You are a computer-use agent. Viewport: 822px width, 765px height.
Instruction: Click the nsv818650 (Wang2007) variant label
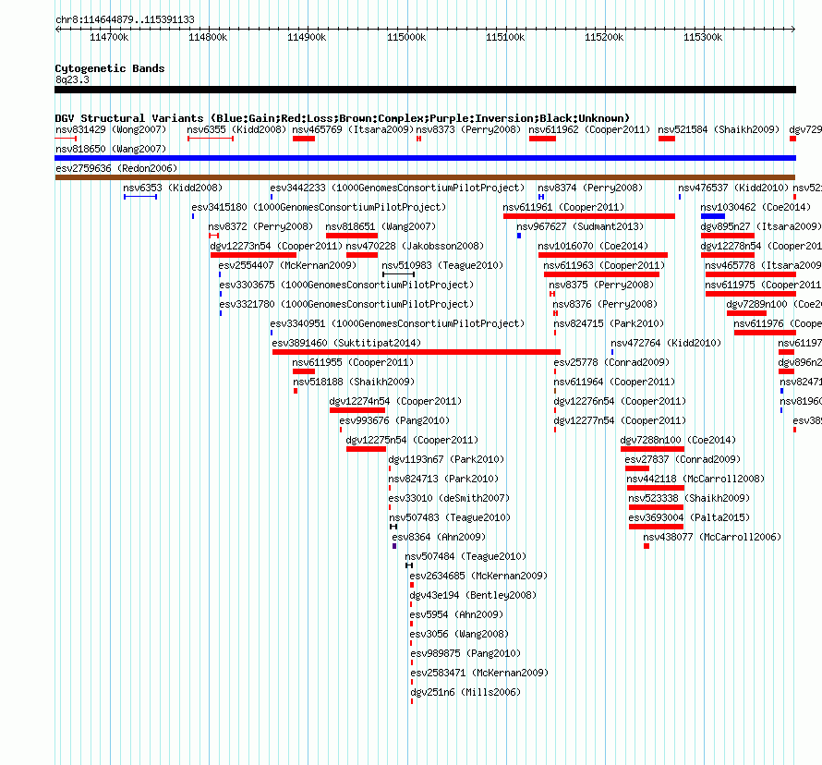click(x=111, y=149)
